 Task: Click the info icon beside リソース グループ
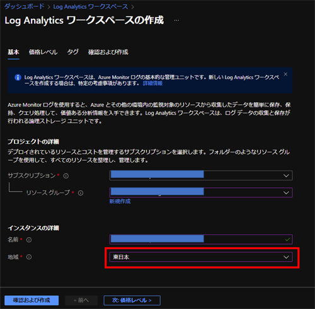click(81, 193)
